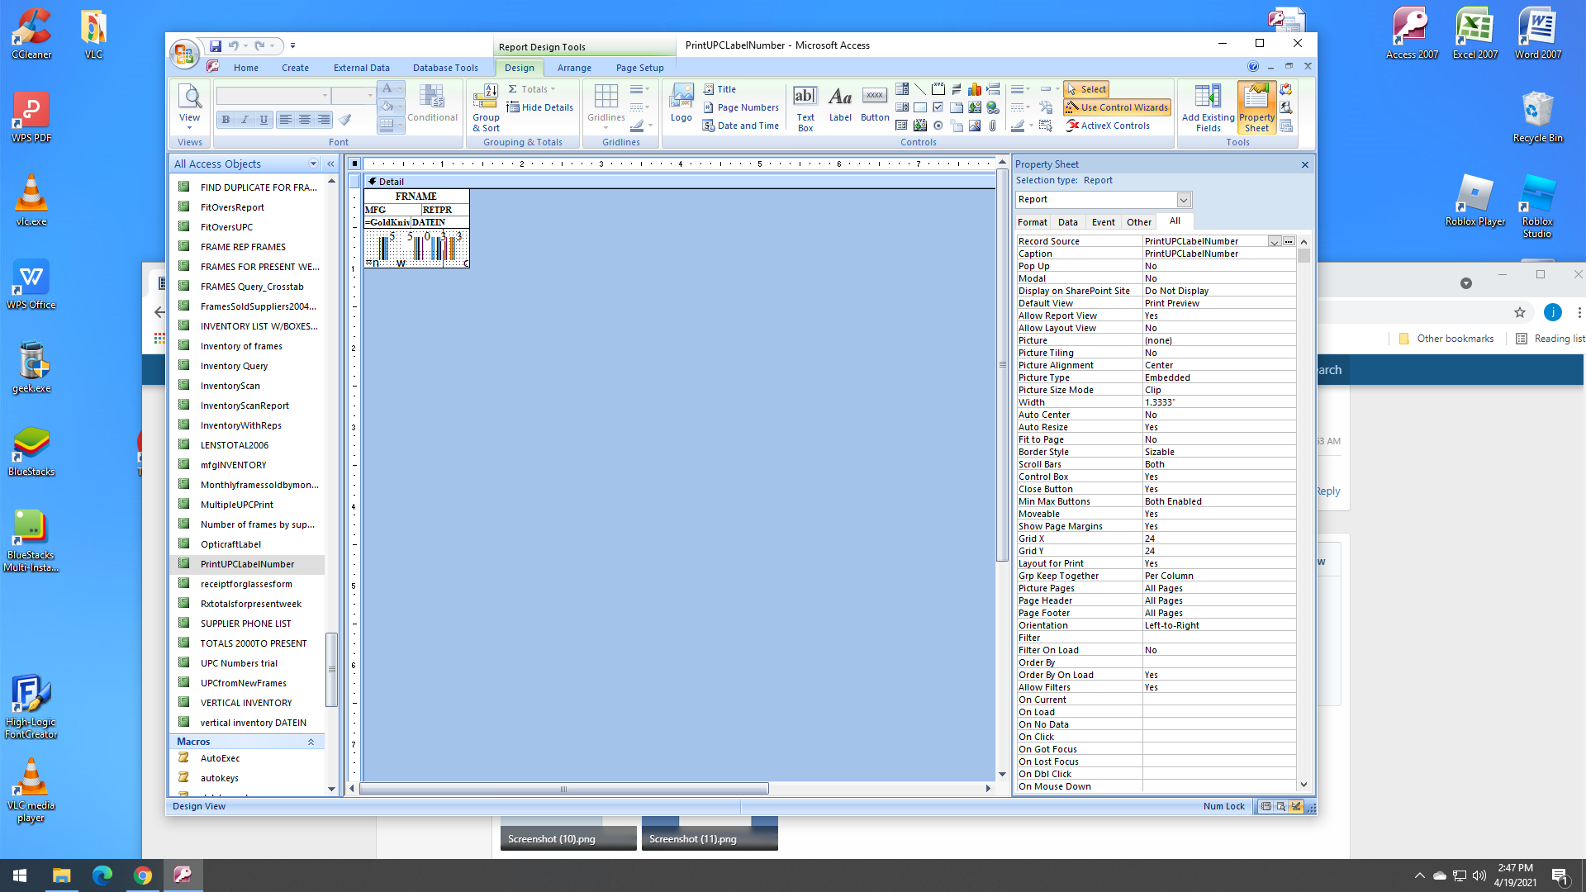The height and width of the screenshot is (892, 1586).
Task: Open Add Existing Fields pane
Action: [1207, 107]
